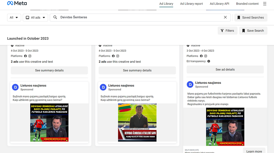Click the Launched in October 2023 heading
The image size is (274, 153).
pos(28,39)
